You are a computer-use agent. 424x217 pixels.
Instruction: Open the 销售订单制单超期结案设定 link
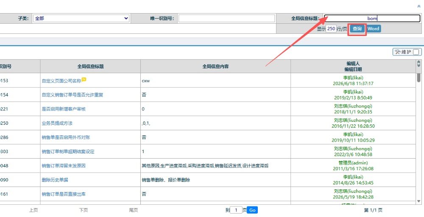tap(68, 151)
